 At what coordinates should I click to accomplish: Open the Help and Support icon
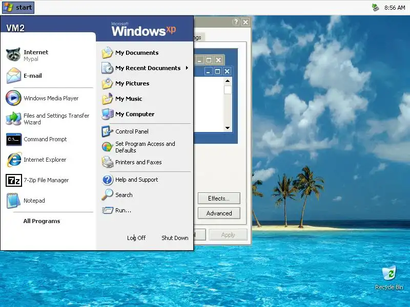pos(107,180)
